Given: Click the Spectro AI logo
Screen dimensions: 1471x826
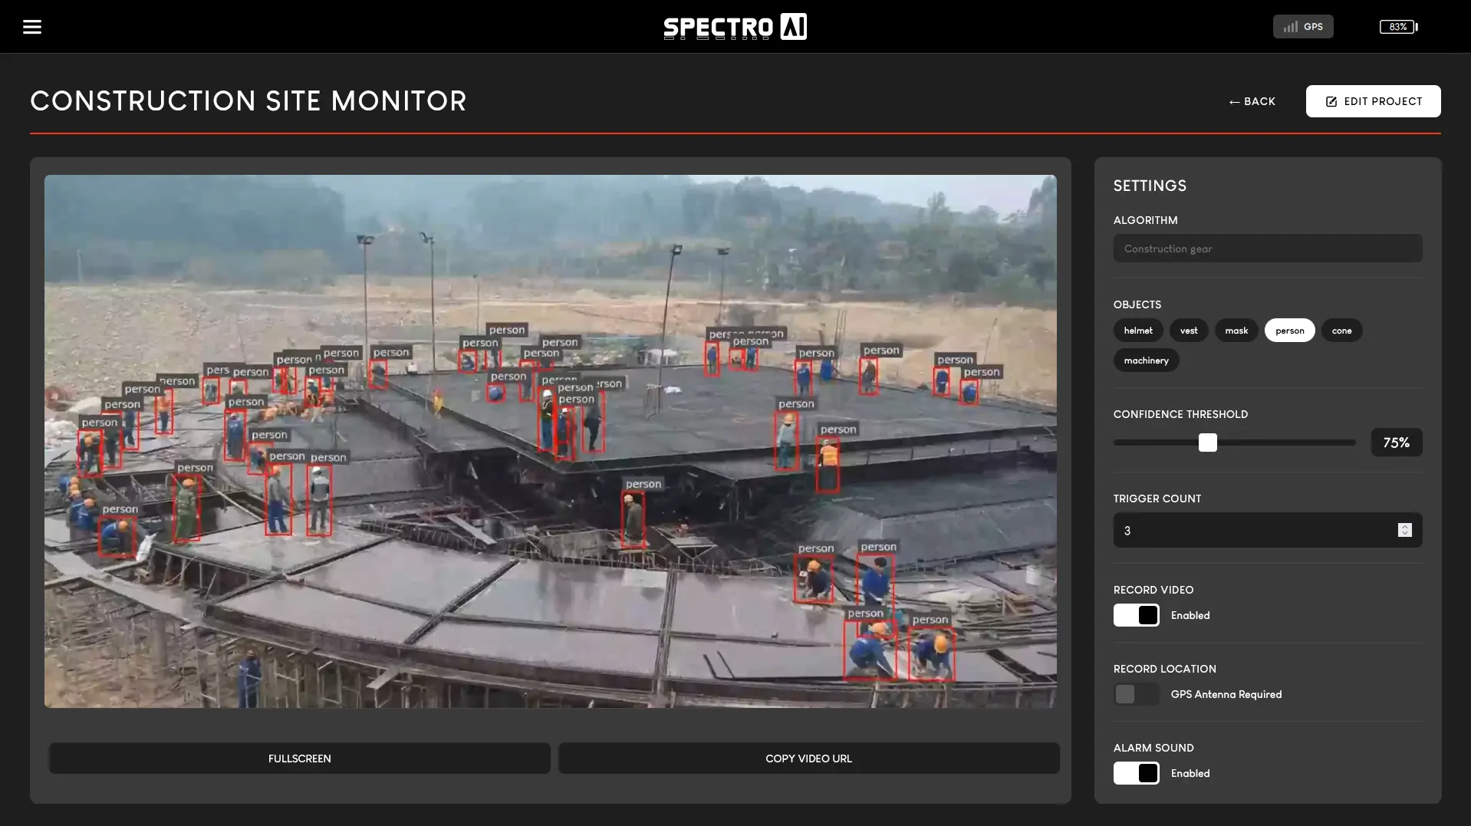Looking at the screenshot, I should 735,26.
